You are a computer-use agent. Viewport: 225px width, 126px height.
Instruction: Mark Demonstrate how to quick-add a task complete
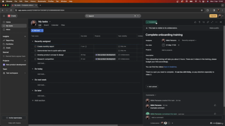point(35,51)
